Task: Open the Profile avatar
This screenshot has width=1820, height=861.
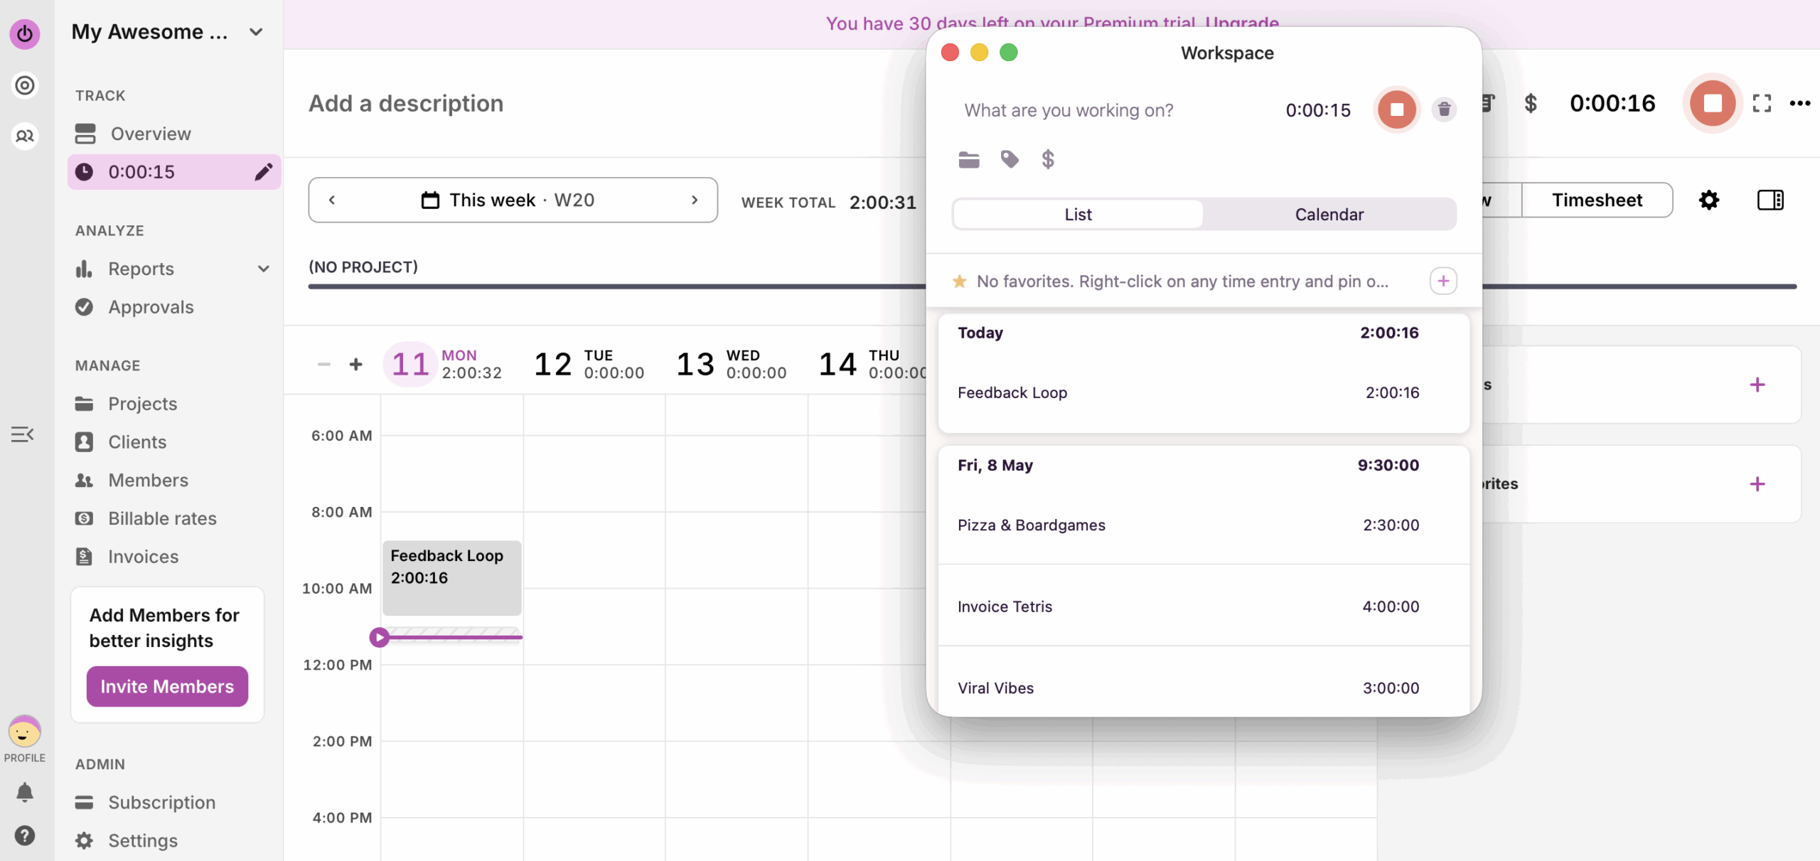Action: coord(24,732)
